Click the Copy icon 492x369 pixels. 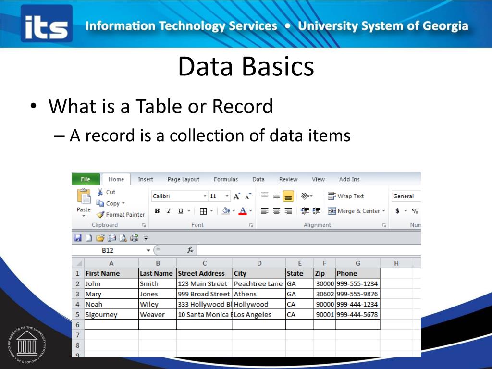pyautogui.click(x=100, y=203)
